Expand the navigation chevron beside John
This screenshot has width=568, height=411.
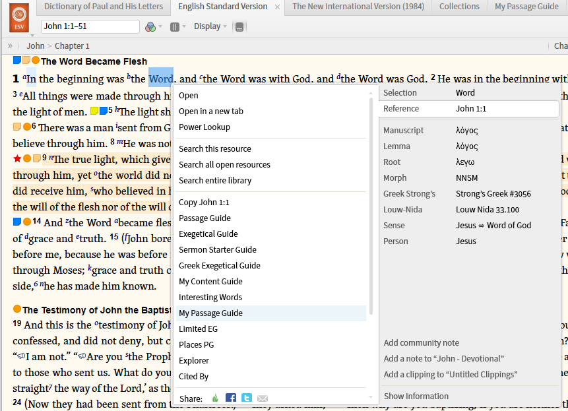point(10,46)
